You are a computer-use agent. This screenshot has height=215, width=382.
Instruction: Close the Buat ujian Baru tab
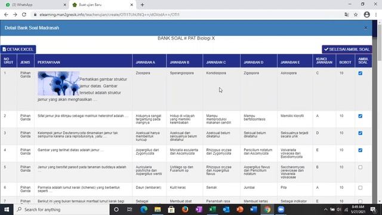click(x=131, y=5)
